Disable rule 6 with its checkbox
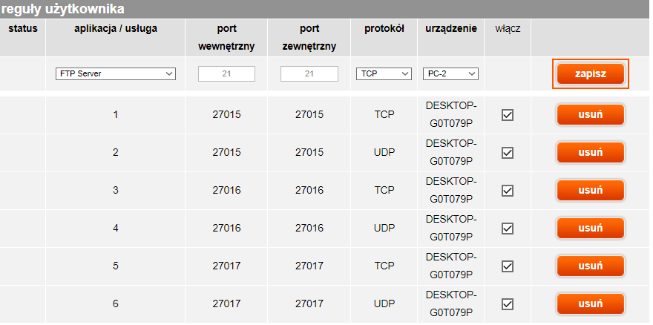This screenshot has width=653, height=325. 508,303
